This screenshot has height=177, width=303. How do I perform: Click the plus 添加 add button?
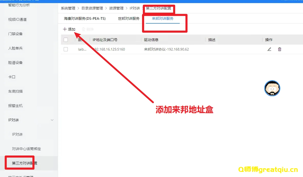point(69,30)
